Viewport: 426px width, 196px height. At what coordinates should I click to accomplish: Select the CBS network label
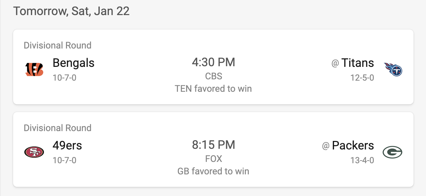pos(213,76)
